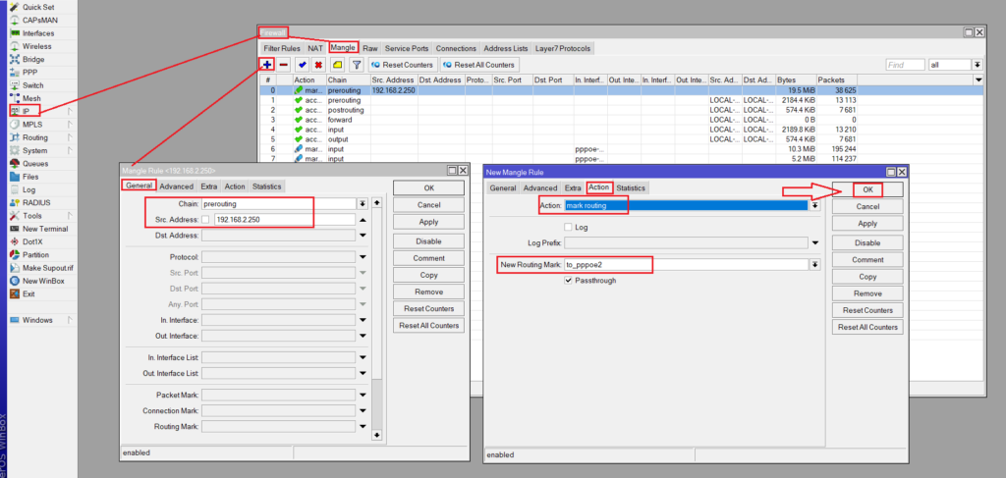Image resolution: width=1006 pixels, height=478 pixels.
Task: Expand the New Routing Mark dropdown
Action: [x=813, y=265]
